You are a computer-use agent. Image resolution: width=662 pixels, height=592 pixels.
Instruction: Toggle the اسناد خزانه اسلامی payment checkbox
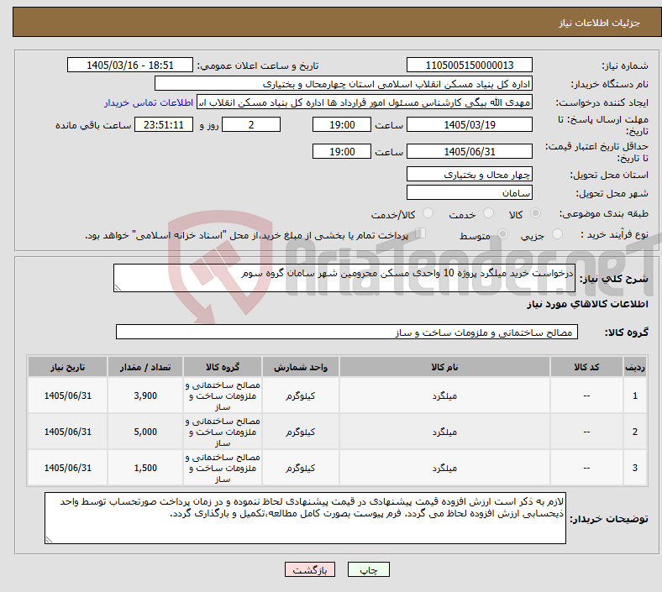[421, 233]
